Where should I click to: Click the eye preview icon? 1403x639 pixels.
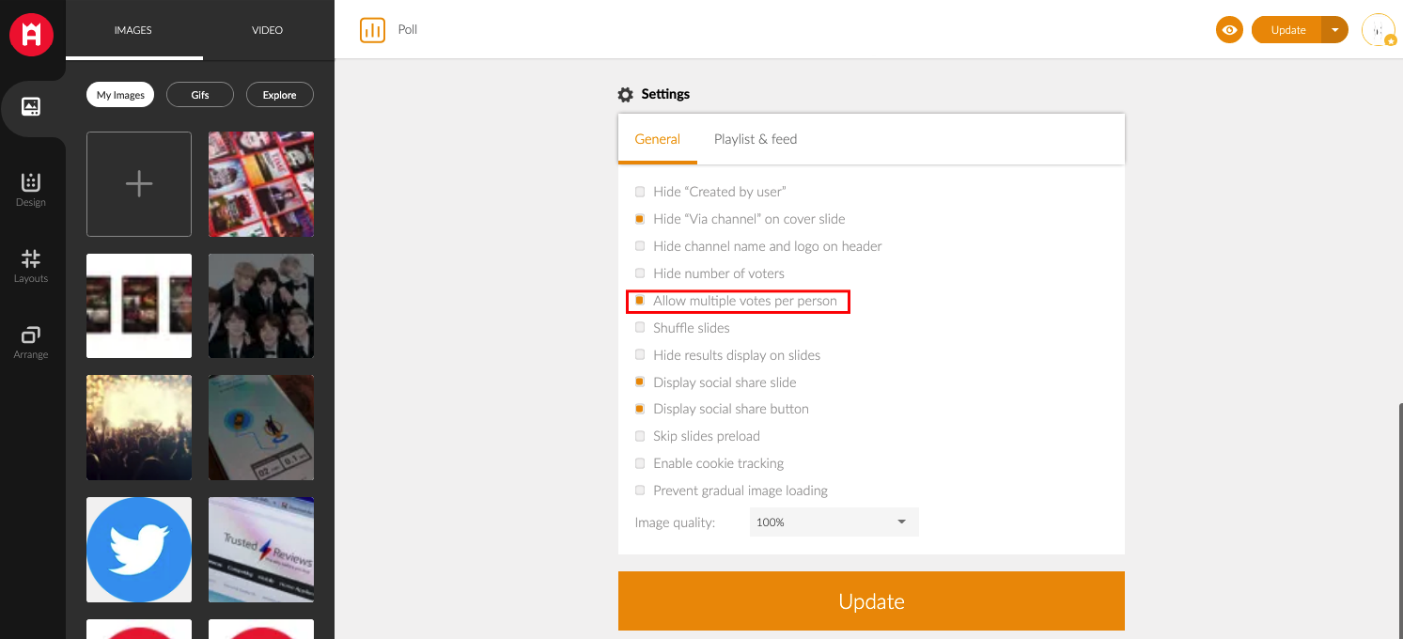[x=1229, y=30]
